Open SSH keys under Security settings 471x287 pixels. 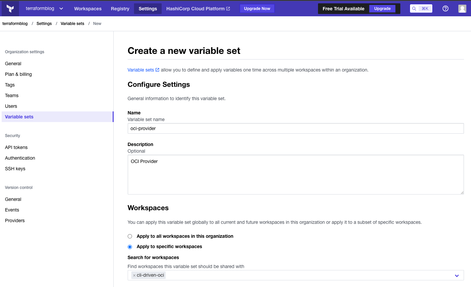15,169
